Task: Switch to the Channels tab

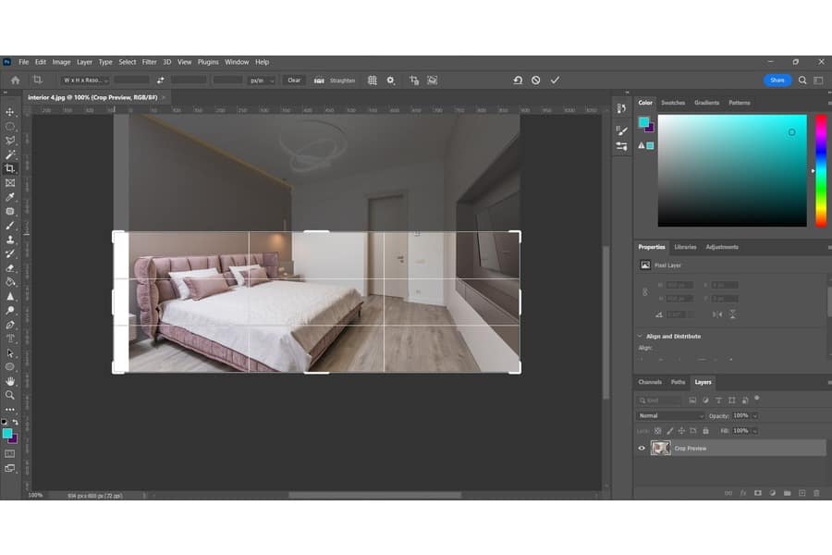Action: tap(650, 382)
